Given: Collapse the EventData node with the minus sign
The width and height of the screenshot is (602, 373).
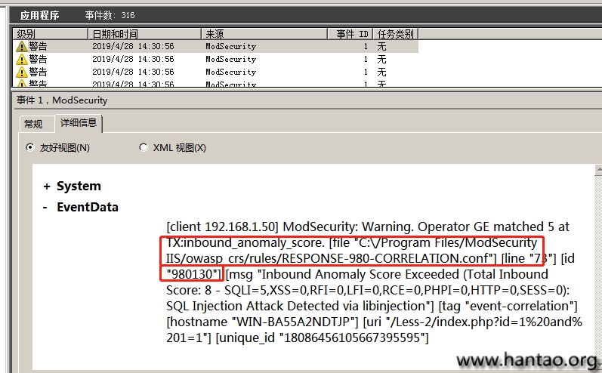Looking at the screenshot, I should [x=47, y=208].
